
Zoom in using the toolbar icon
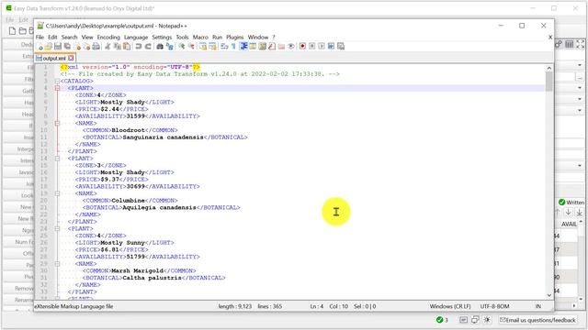(182, 46)
